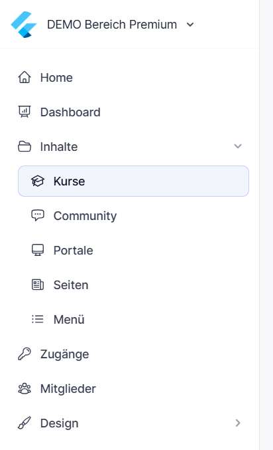Click the graduation cap Kurse icon

(x=38, y=181)
